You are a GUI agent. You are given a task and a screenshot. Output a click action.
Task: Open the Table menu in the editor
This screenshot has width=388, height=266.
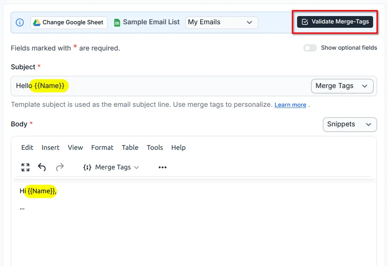click(x=130, y=147)
